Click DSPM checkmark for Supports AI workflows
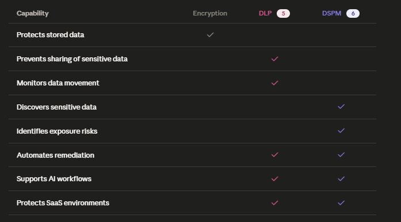Image resolution: width=401 pixels, height=222 pixels. [341, 179]
